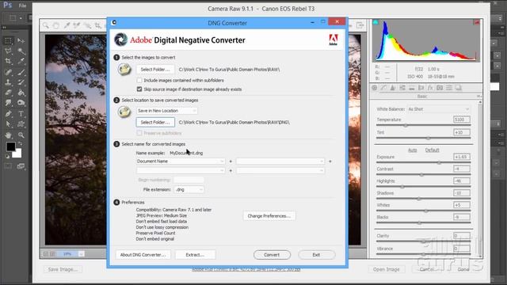
Task: Select the Eyedropper tool in Photoshop toolbox
Action: [x=21, y=61]
